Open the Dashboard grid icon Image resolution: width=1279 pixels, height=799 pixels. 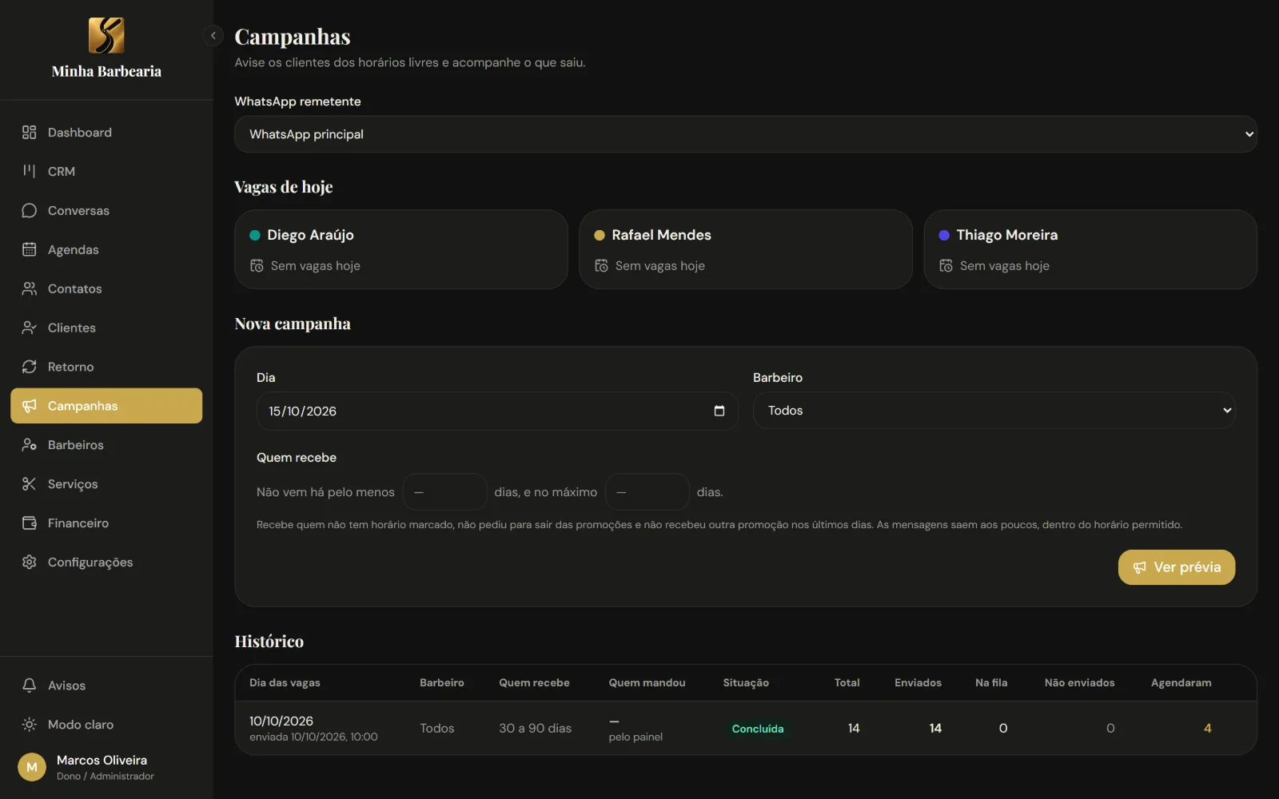tap(30, 133)
